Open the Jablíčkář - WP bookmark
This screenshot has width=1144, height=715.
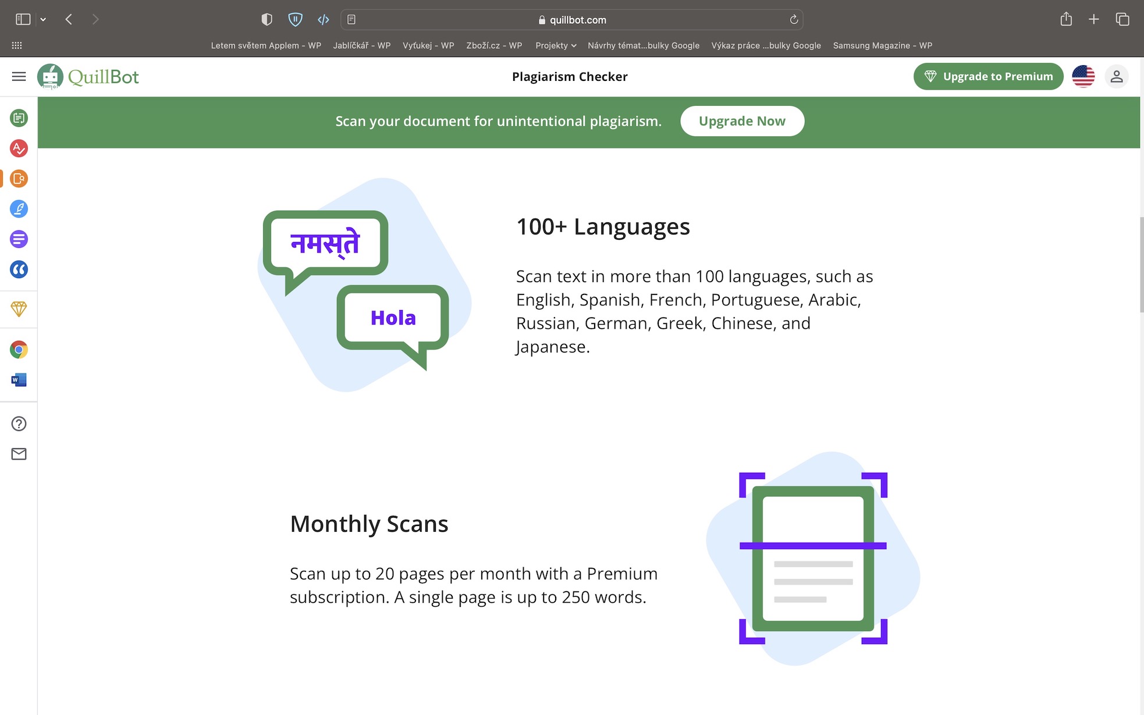[361, 45]
